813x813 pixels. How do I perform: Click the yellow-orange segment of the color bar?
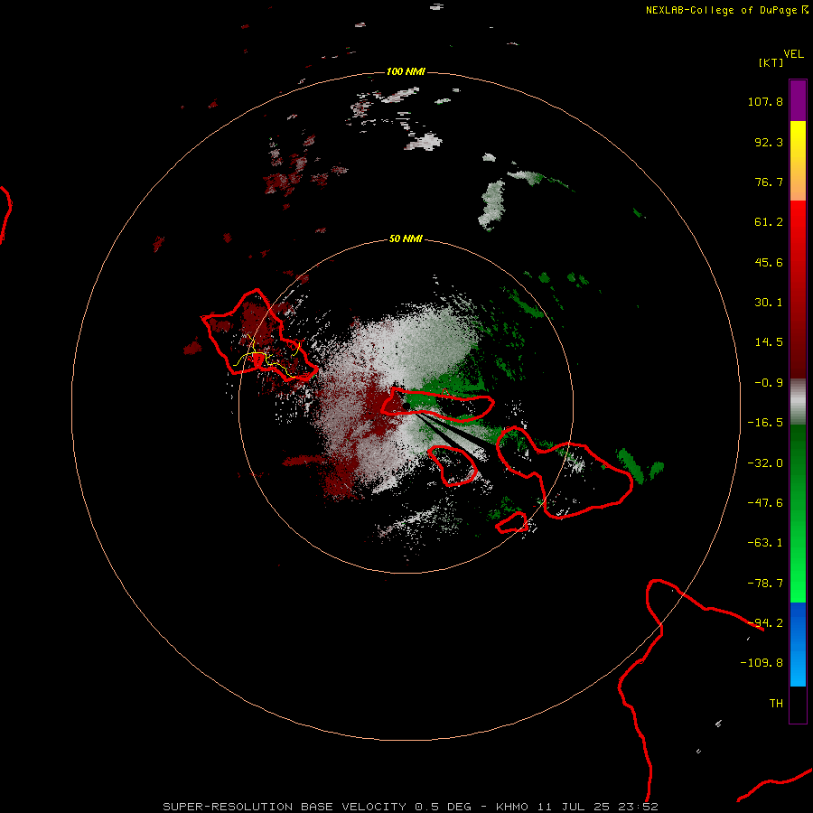click(798, 161)
